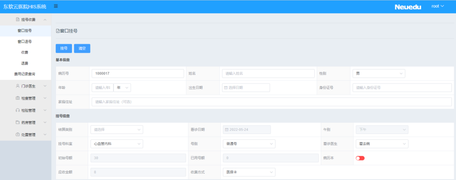This screenshot has height=180, width=456.
Task: Click the 检验管理 headset icon
Action: click(18, 111)
